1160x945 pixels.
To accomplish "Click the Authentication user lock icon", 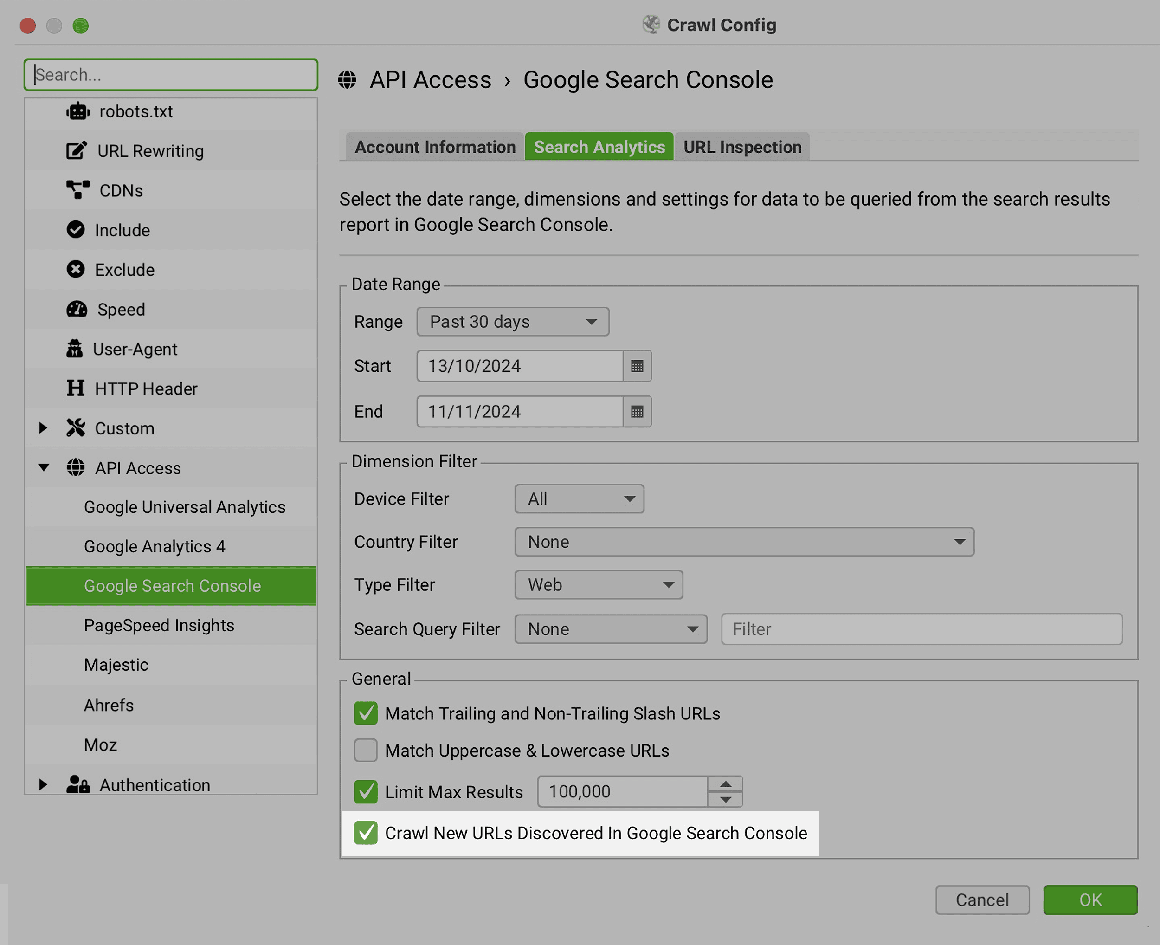I will tap(78, 784).
